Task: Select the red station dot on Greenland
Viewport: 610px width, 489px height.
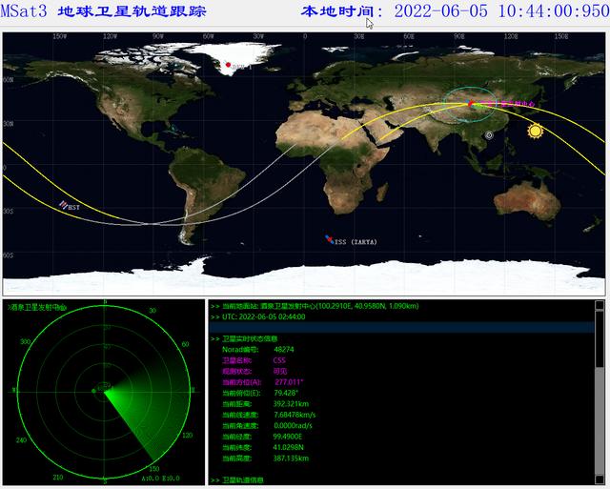Action: click(x=229, y=65)
